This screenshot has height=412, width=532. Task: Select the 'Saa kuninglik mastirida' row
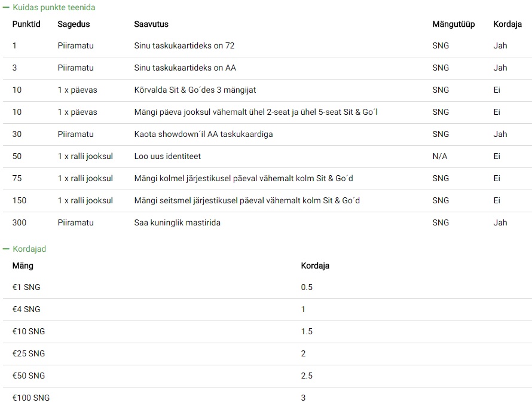pos(267,222)
